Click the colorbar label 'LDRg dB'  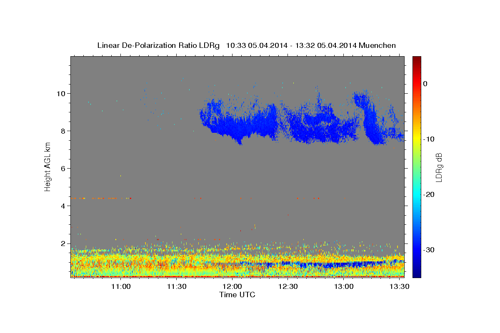pos(439,167)
